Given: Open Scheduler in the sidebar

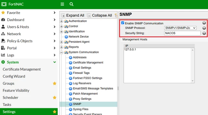Looking at the screenshot, I should point(11,98).
